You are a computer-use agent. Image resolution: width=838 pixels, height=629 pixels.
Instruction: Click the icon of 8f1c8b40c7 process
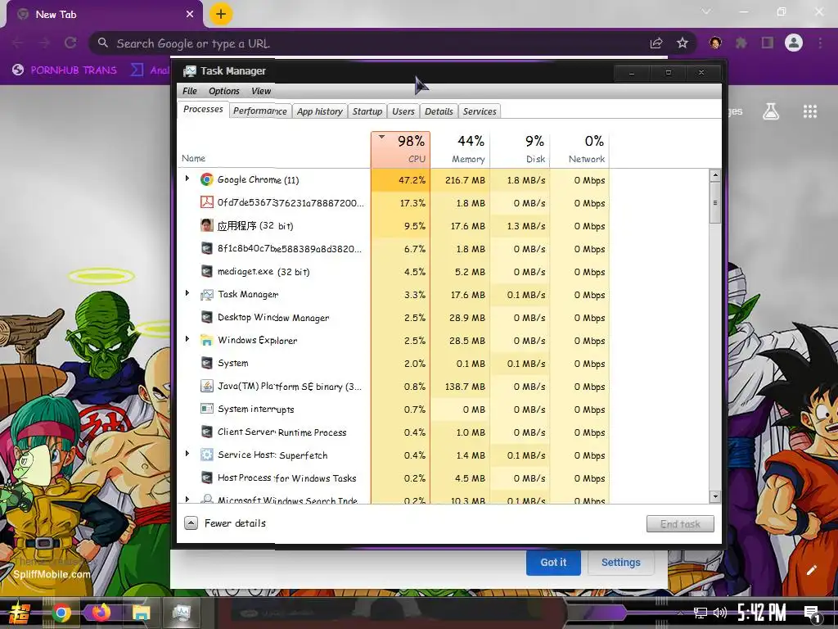click(x=206, y=248)
